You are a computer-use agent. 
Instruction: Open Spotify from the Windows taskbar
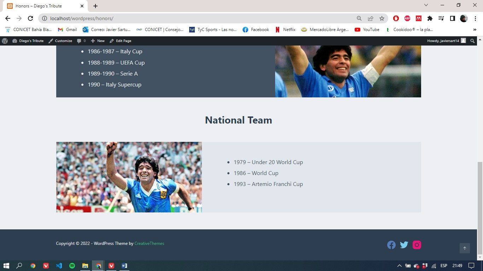(72, 266)
